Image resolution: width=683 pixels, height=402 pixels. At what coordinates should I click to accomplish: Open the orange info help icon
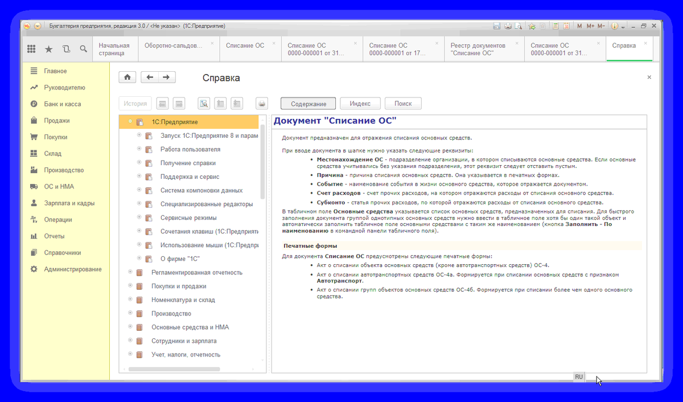click(615, 26)
